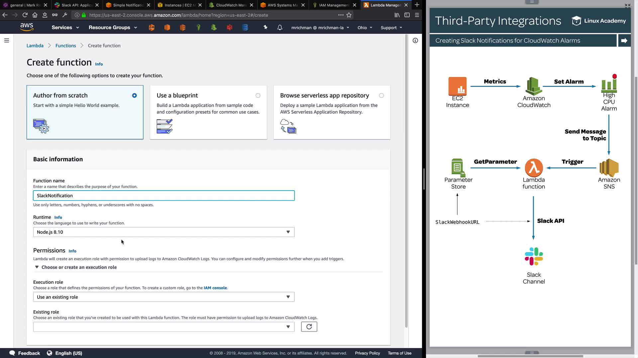The image size is (638, 358).
Task: Follow the IAM console link
Action: [x=215, y=288]
